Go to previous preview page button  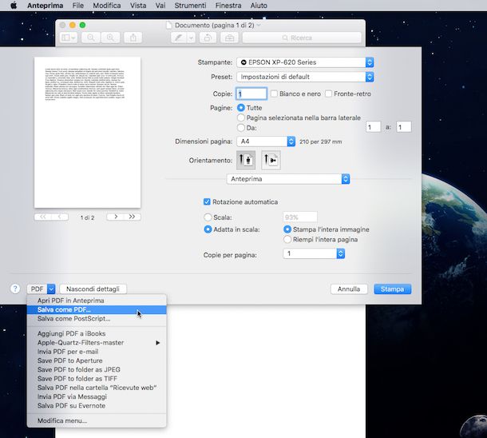(x=60, y=217)
